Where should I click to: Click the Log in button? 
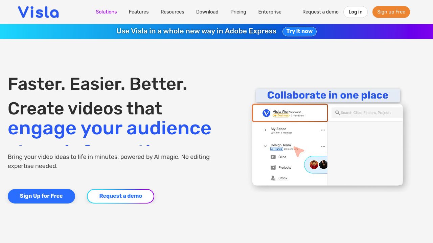(356, 12)
